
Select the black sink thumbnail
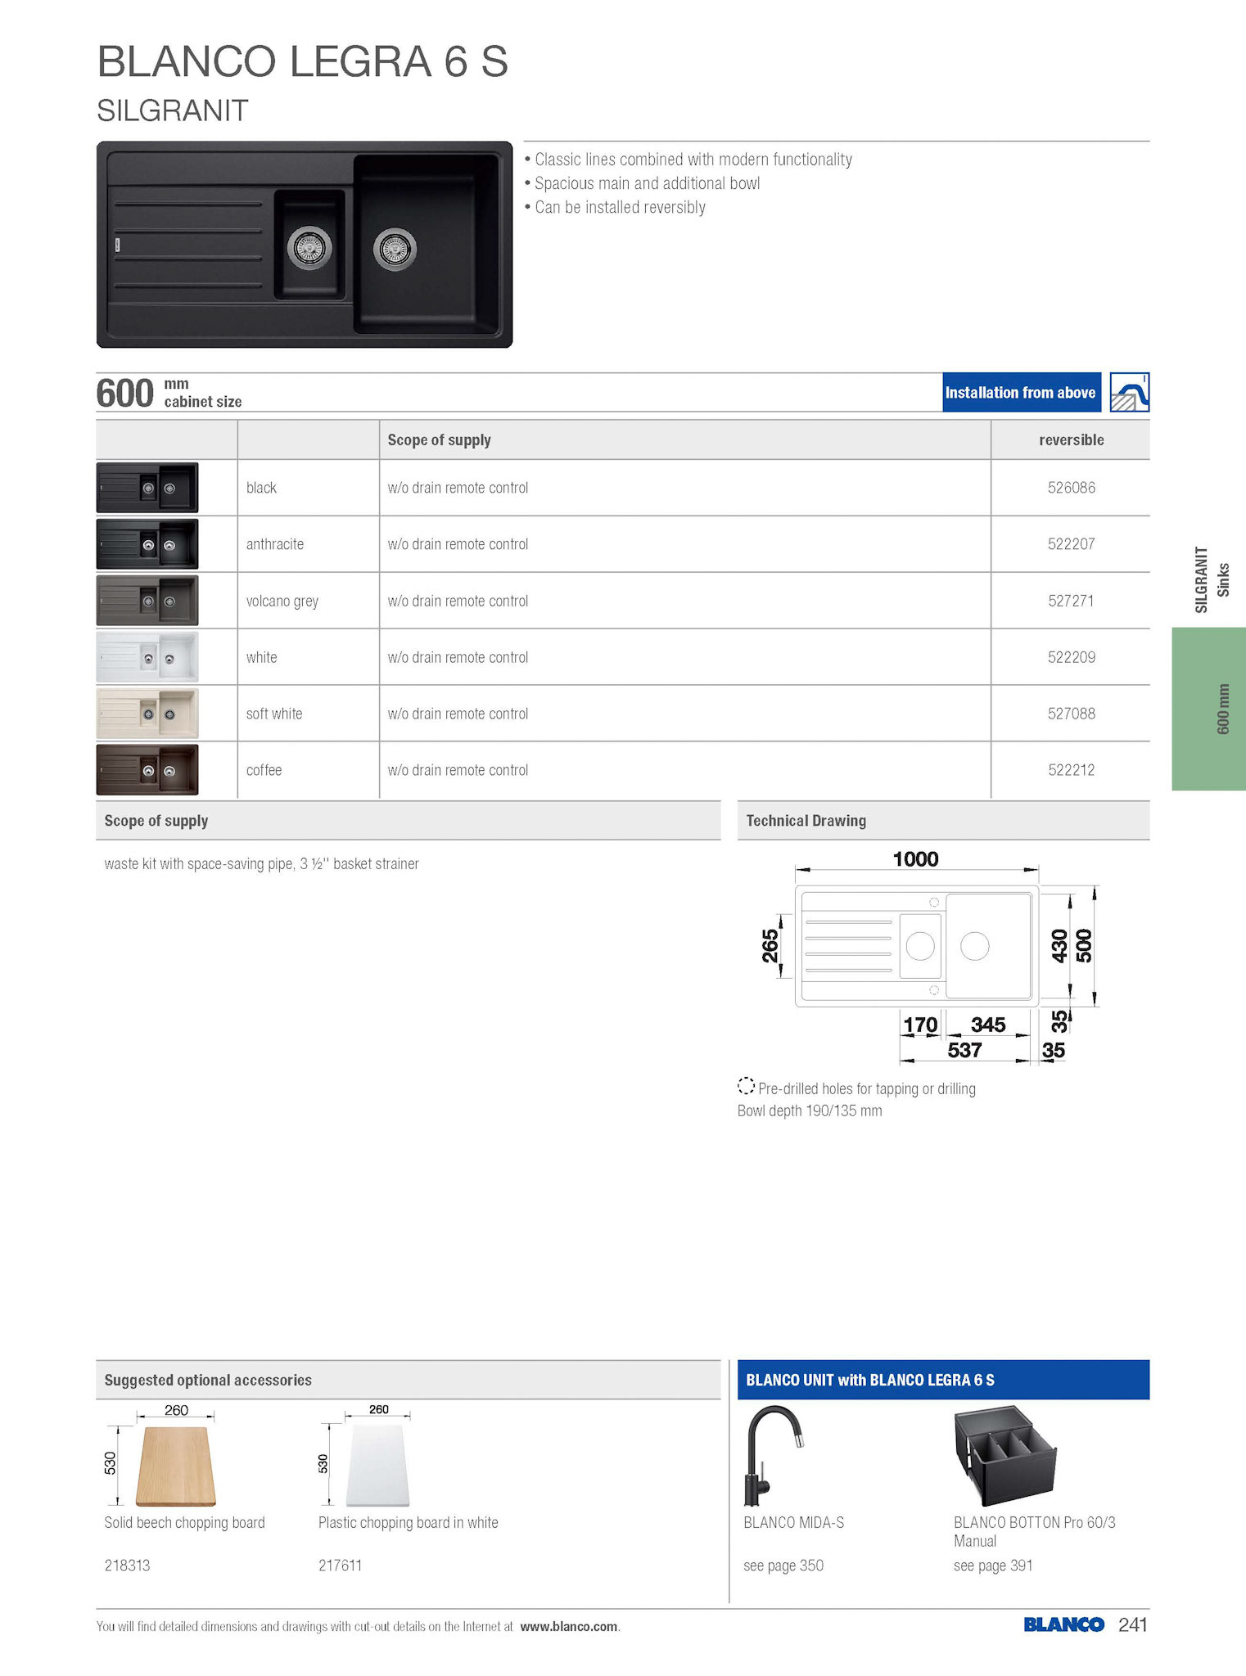147,488
